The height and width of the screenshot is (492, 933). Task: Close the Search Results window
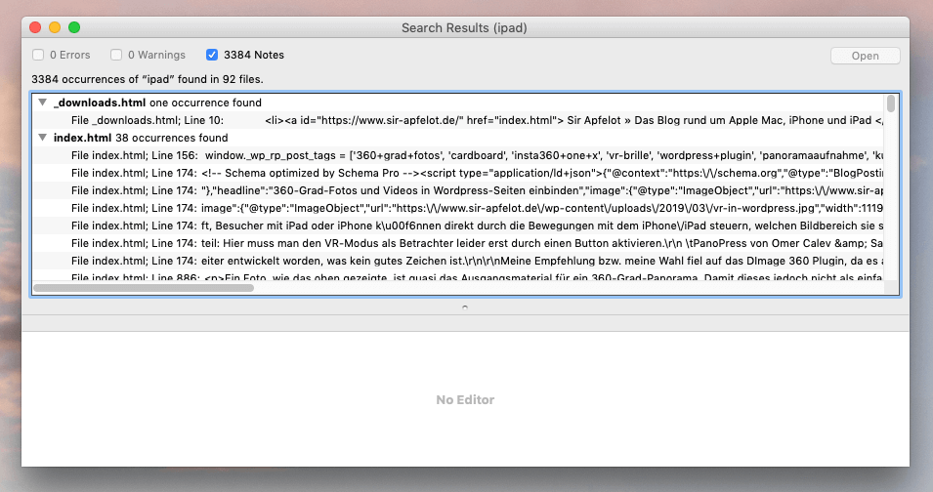(x=35, y=28)
